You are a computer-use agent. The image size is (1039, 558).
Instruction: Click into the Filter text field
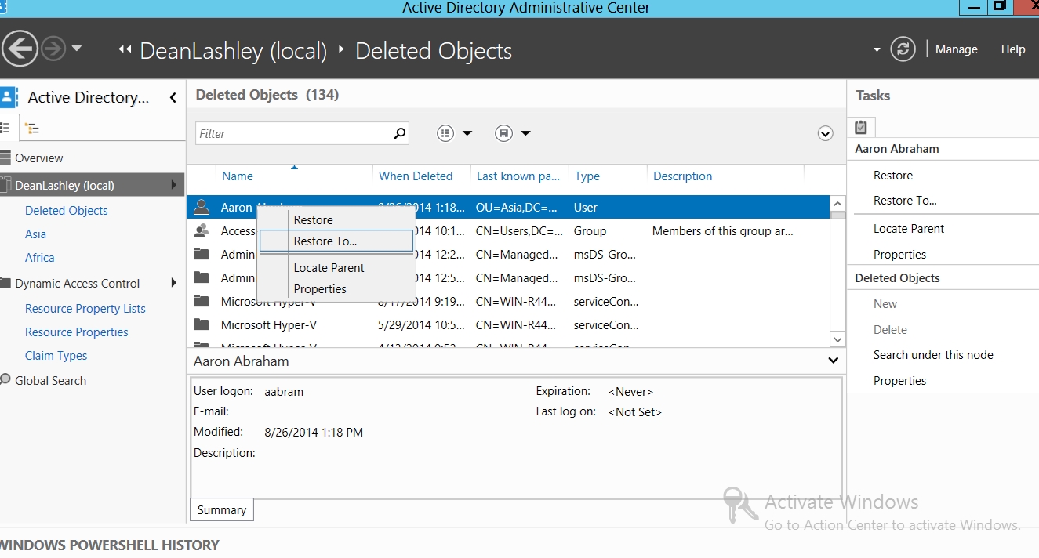click(x=292, y=133)
